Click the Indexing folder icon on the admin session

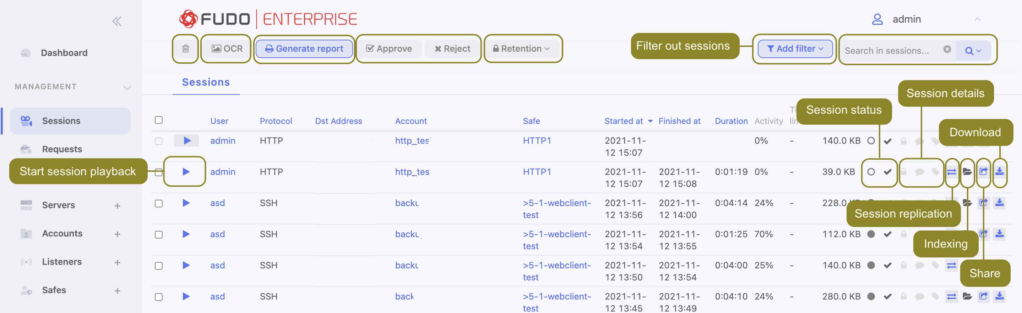click(968, 172)
